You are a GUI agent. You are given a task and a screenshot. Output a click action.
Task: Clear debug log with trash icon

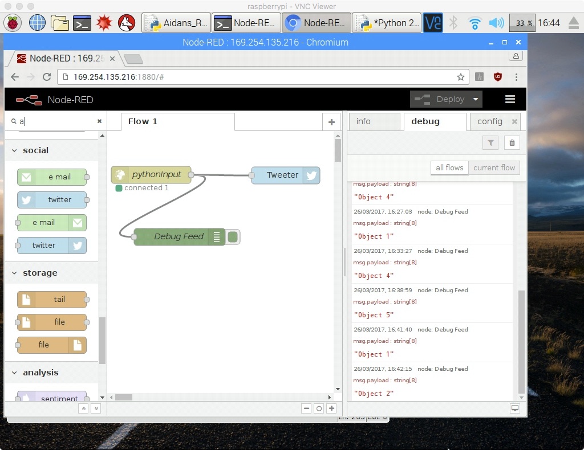(x=512, y=143)
